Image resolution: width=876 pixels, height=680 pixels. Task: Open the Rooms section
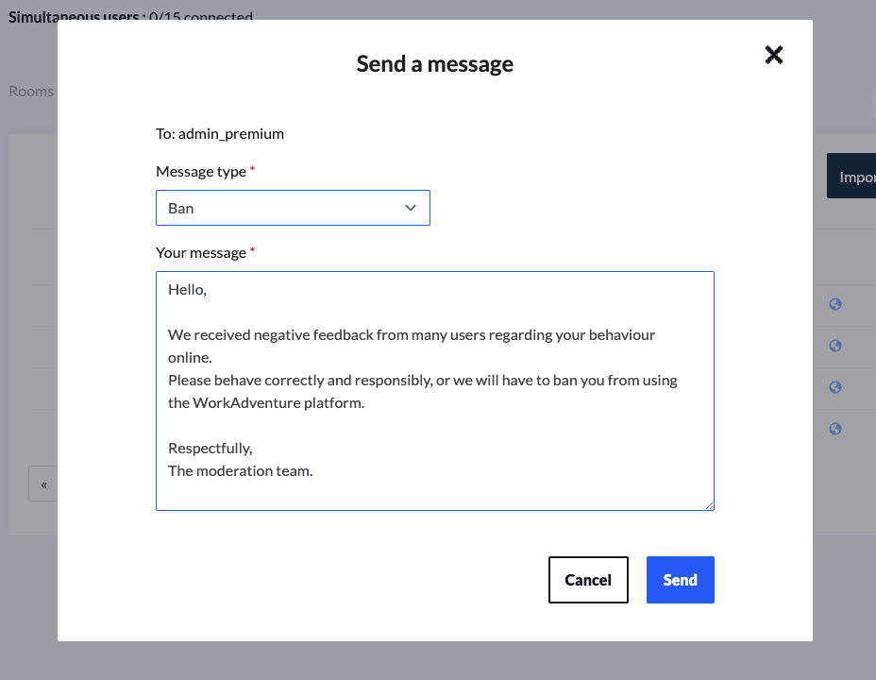[30, 91]
